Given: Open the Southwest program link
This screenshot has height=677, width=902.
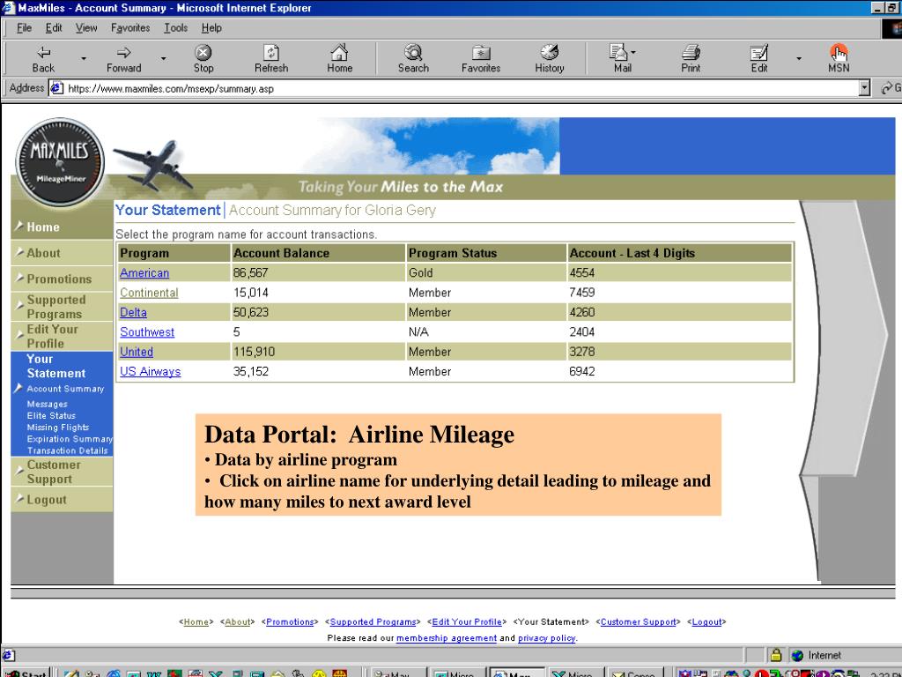Looking at the screenshot, I should 147,332.
